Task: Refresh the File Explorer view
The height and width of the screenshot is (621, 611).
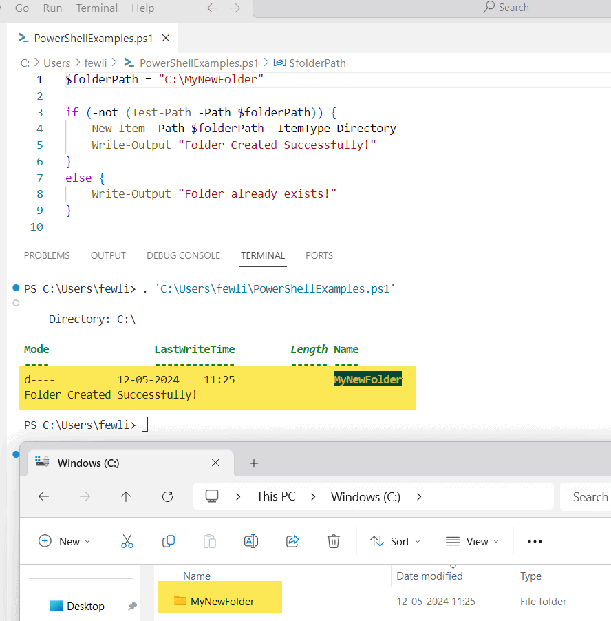Action: coord(167,496)
